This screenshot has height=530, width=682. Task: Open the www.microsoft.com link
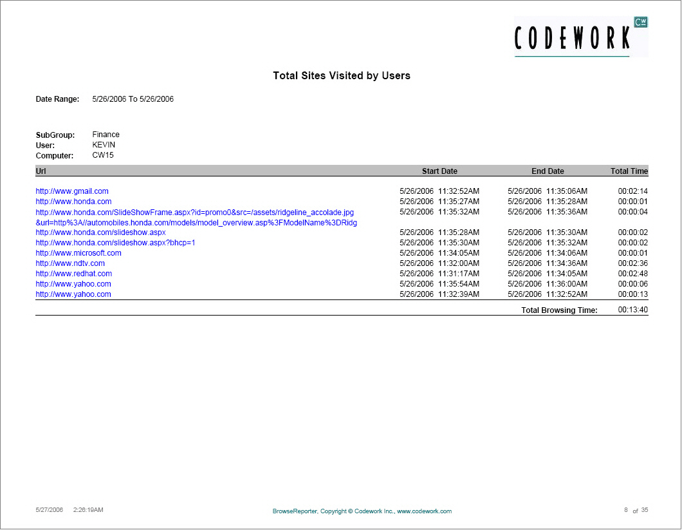point(78,253)
